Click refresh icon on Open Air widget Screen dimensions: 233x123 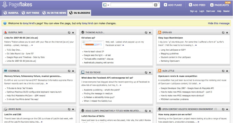pos(223,32)
